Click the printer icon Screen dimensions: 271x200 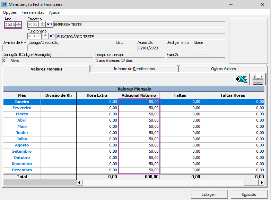click(x=258, y=79)
